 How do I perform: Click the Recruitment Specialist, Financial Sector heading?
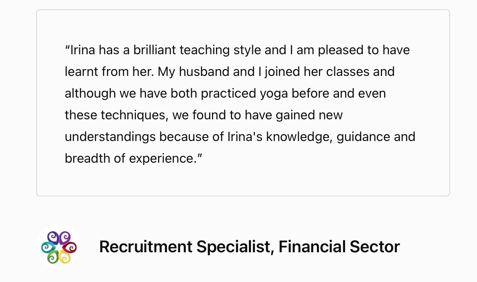coord(249,246)
